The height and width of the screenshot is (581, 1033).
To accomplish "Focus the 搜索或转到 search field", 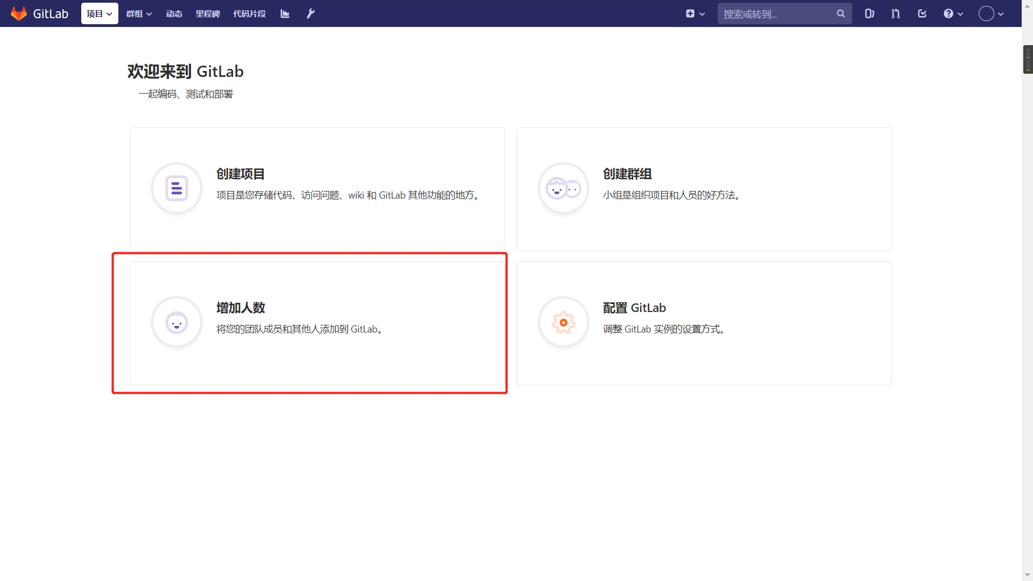I will click(775, 14).
